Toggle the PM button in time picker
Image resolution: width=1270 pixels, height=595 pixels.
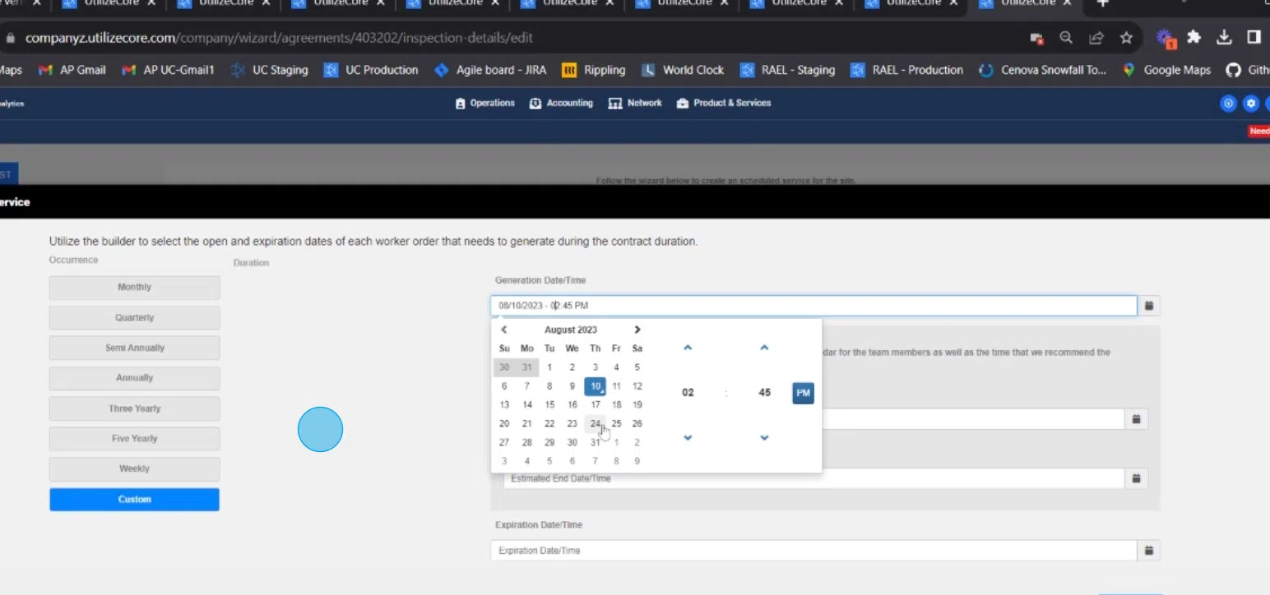[x=804, y=393]
